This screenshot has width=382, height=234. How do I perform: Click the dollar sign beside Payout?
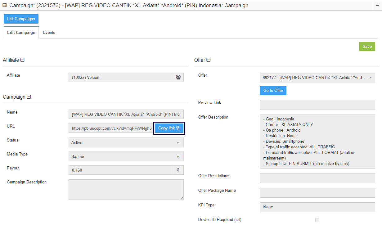pos(178,170)
